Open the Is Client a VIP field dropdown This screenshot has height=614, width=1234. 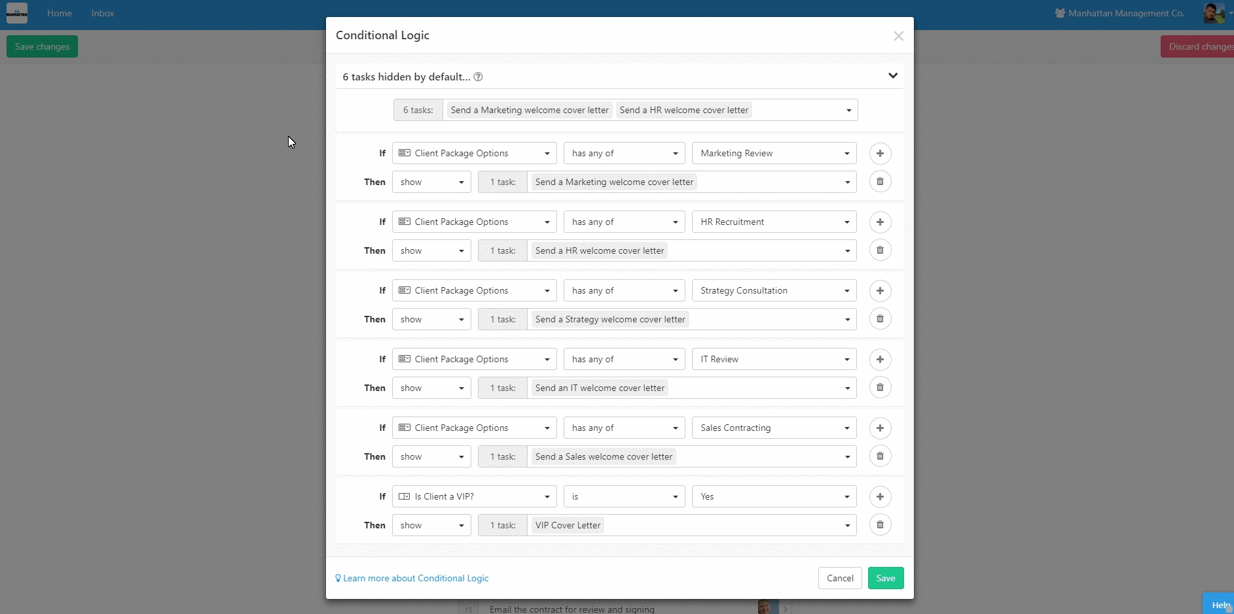(475, 497)
